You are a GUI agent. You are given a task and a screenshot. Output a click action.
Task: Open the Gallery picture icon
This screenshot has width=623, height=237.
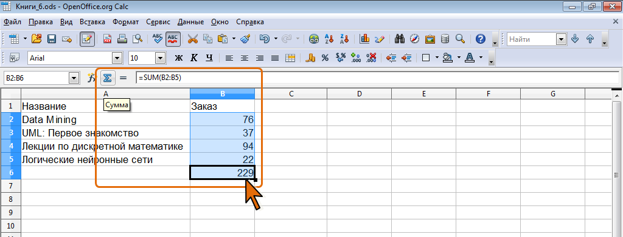pos(430,39)
